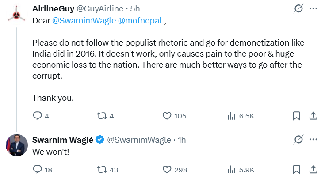Open the @SwarnimWagle mention link
Viewport: 325px width, 179px height.
coord(84,20)
